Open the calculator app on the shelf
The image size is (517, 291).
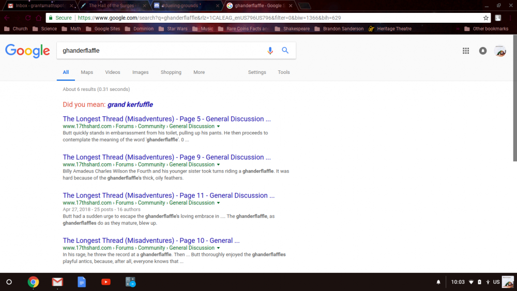point(130,282)
